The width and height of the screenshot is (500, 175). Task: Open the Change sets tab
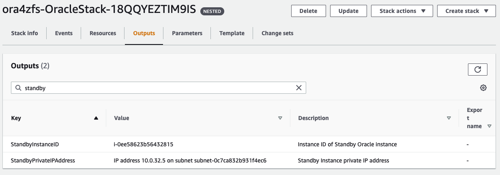[277, 33]
